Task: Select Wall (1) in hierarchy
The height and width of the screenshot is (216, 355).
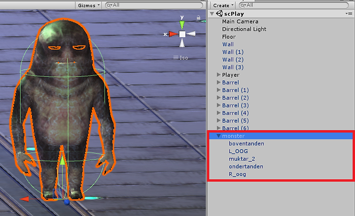Action: pos(233,52)
